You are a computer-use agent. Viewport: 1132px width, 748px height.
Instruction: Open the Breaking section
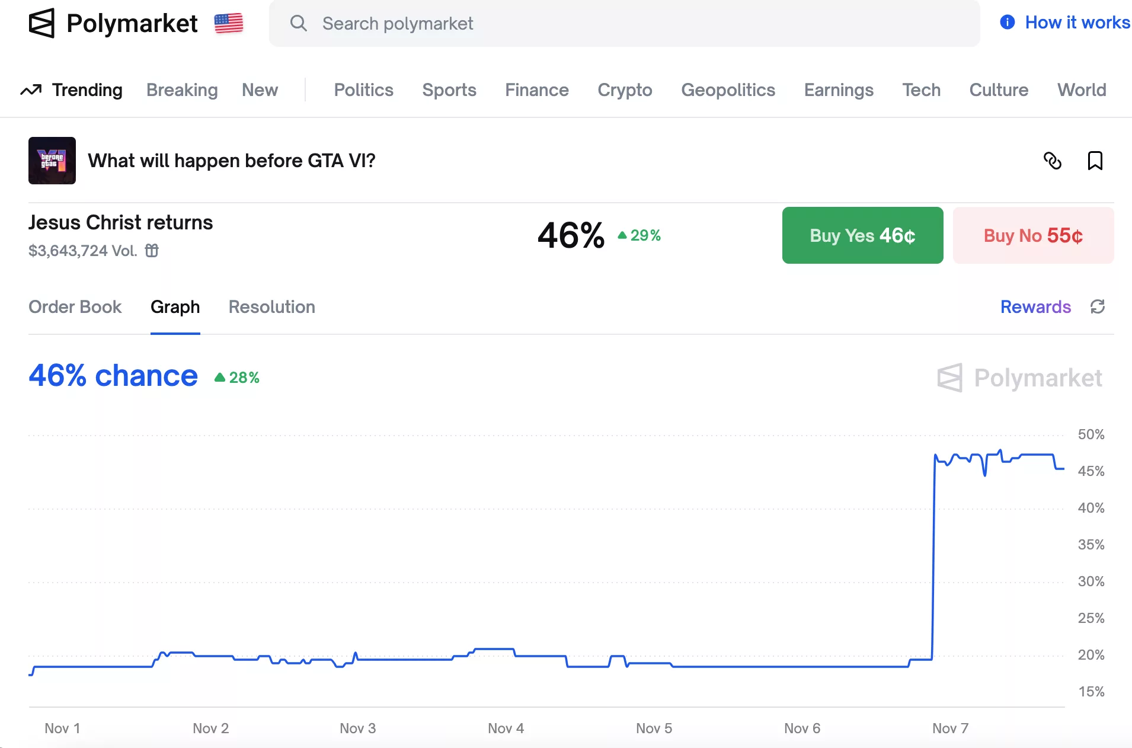(181, 89)
